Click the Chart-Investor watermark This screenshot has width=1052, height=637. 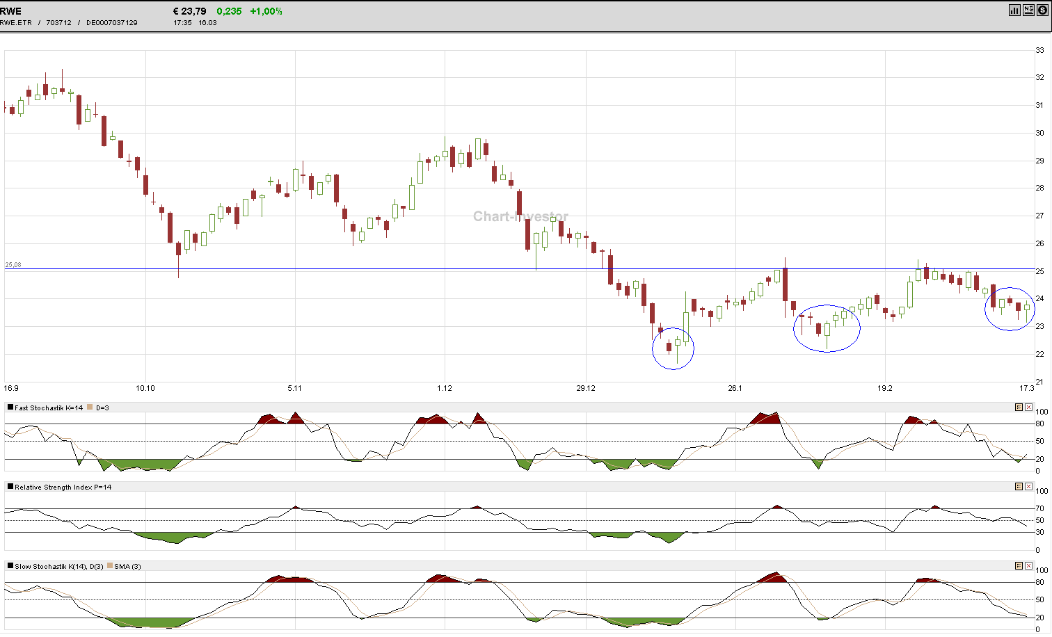coord(520,216)
